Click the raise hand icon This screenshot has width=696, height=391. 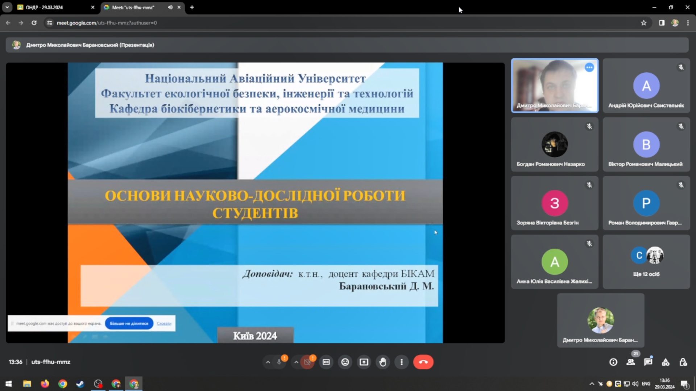[x=383, y=362]
